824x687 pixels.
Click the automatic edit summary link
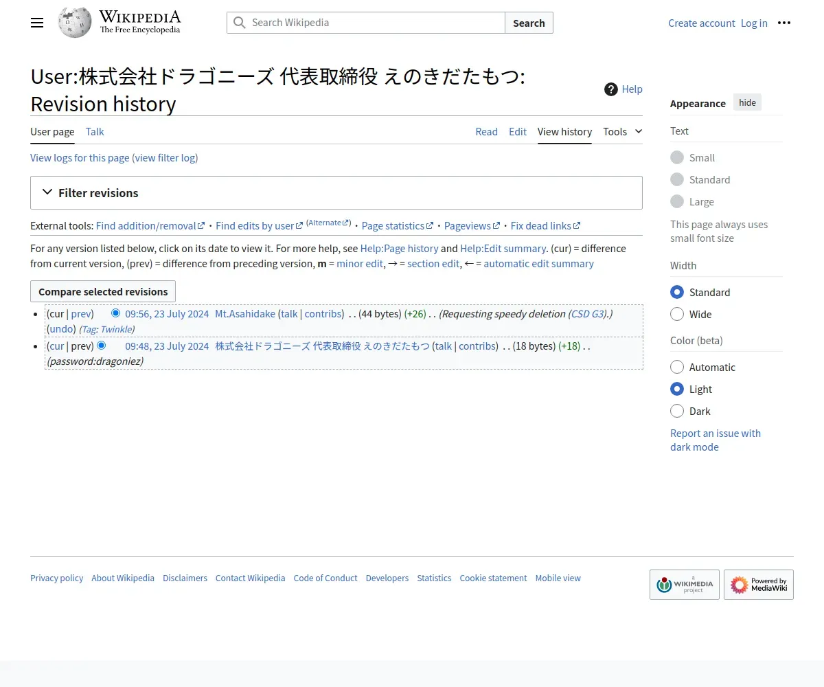pyautogui.click(x=538, y=263)
